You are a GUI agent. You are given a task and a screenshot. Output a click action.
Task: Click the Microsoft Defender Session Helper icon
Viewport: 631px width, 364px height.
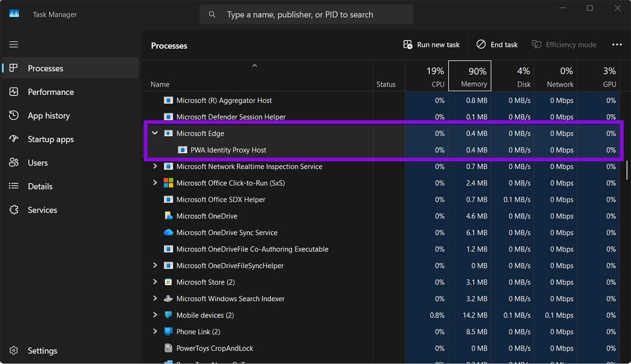(169, 117)
